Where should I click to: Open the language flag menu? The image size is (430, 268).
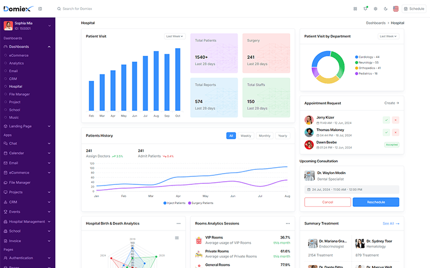[x=396, y=9]
